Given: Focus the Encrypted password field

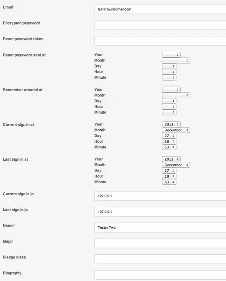Looking at the screenshot, I should click(160, 25).
